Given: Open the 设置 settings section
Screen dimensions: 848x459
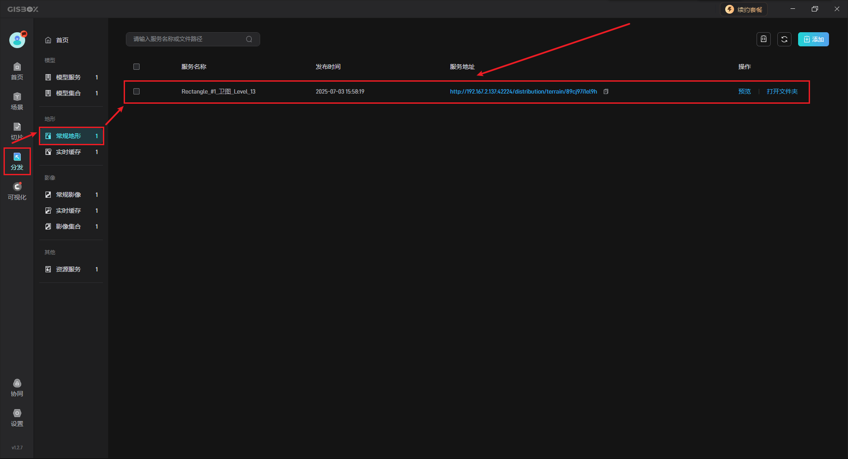Looking at the screenshot, I should [17, 418].
